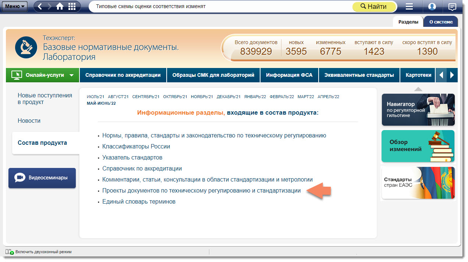
Task: Expand the Онлайн-услуги dropdown
Action: (x=43, y=75)
